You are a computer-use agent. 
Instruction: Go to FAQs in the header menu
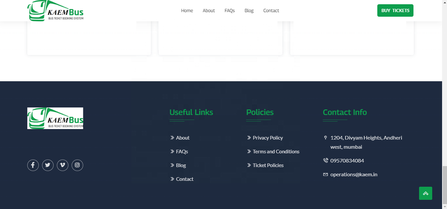(x=230, y=11)
